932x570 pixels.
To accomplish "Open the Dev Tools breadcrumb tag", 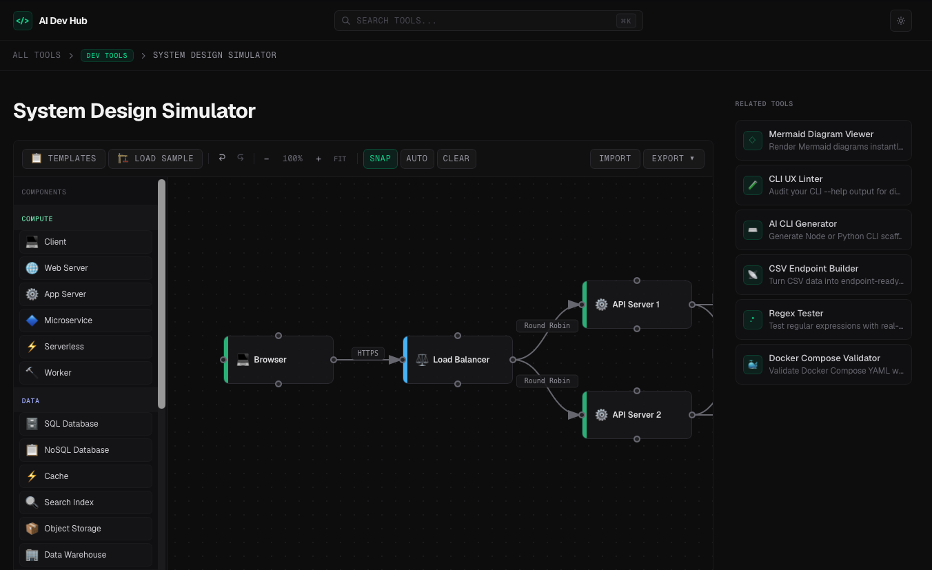I will [x=107, y=55].
